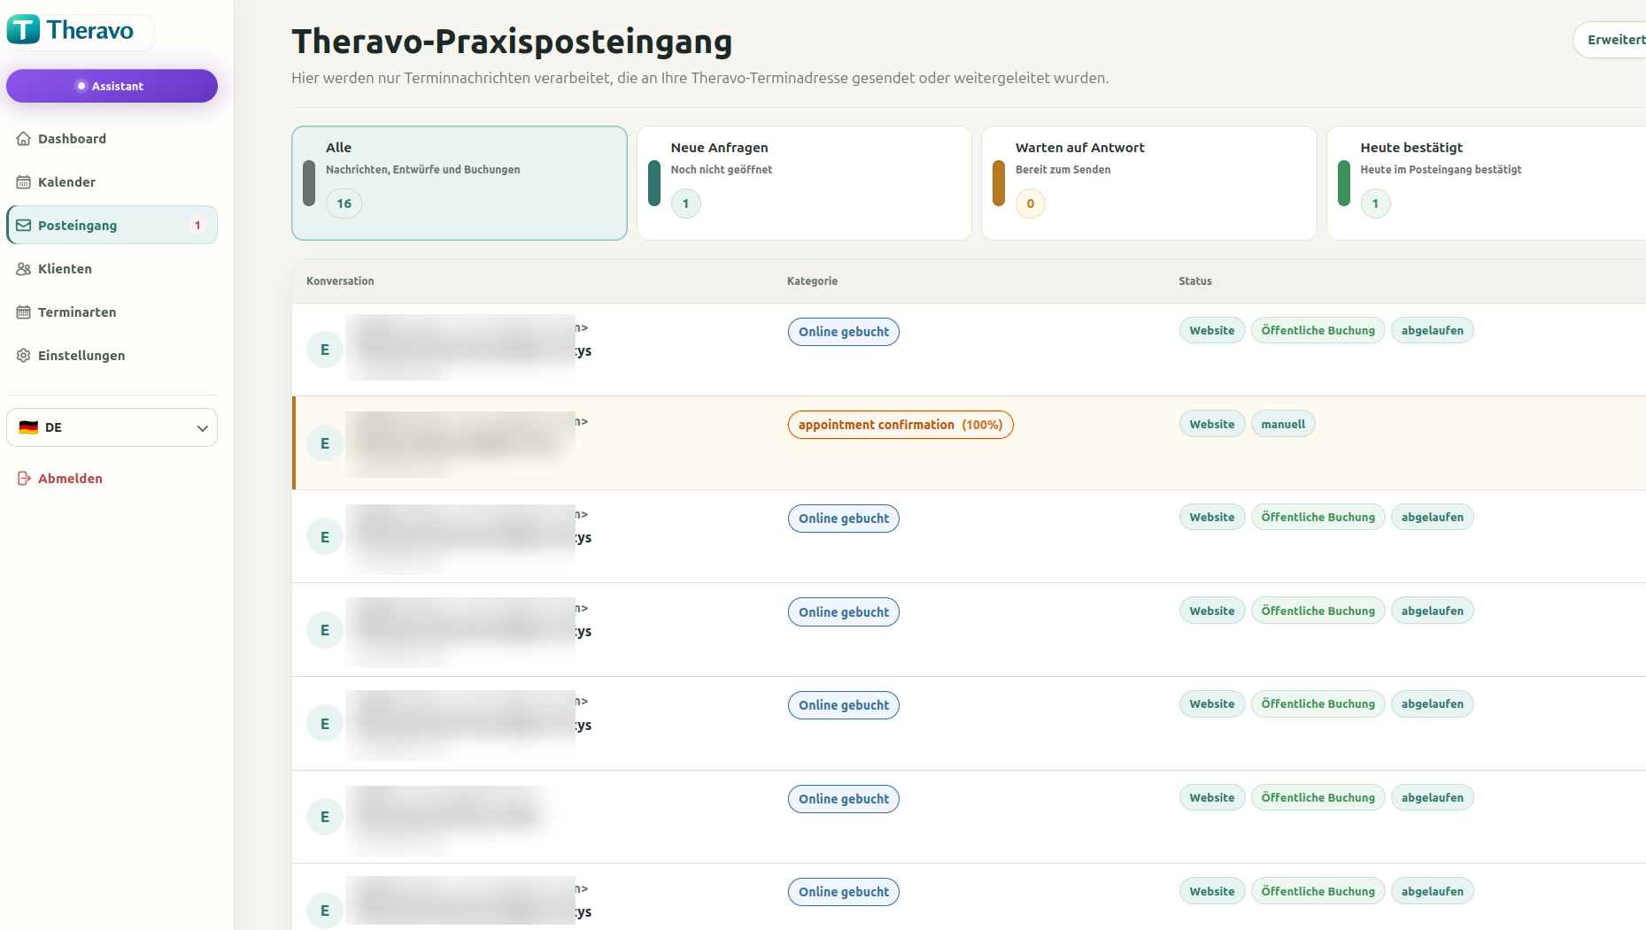The image size is (1646, 930).
Task: Click the Neue Anfragen count badge
Action: 685,204
